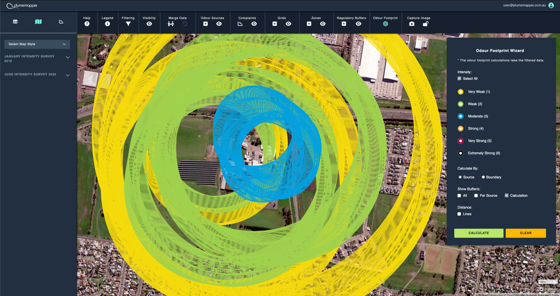Toggle the Select All intensity checkbox
The height and width of the screenshot is (296, 560).
(x=459, y=79)
